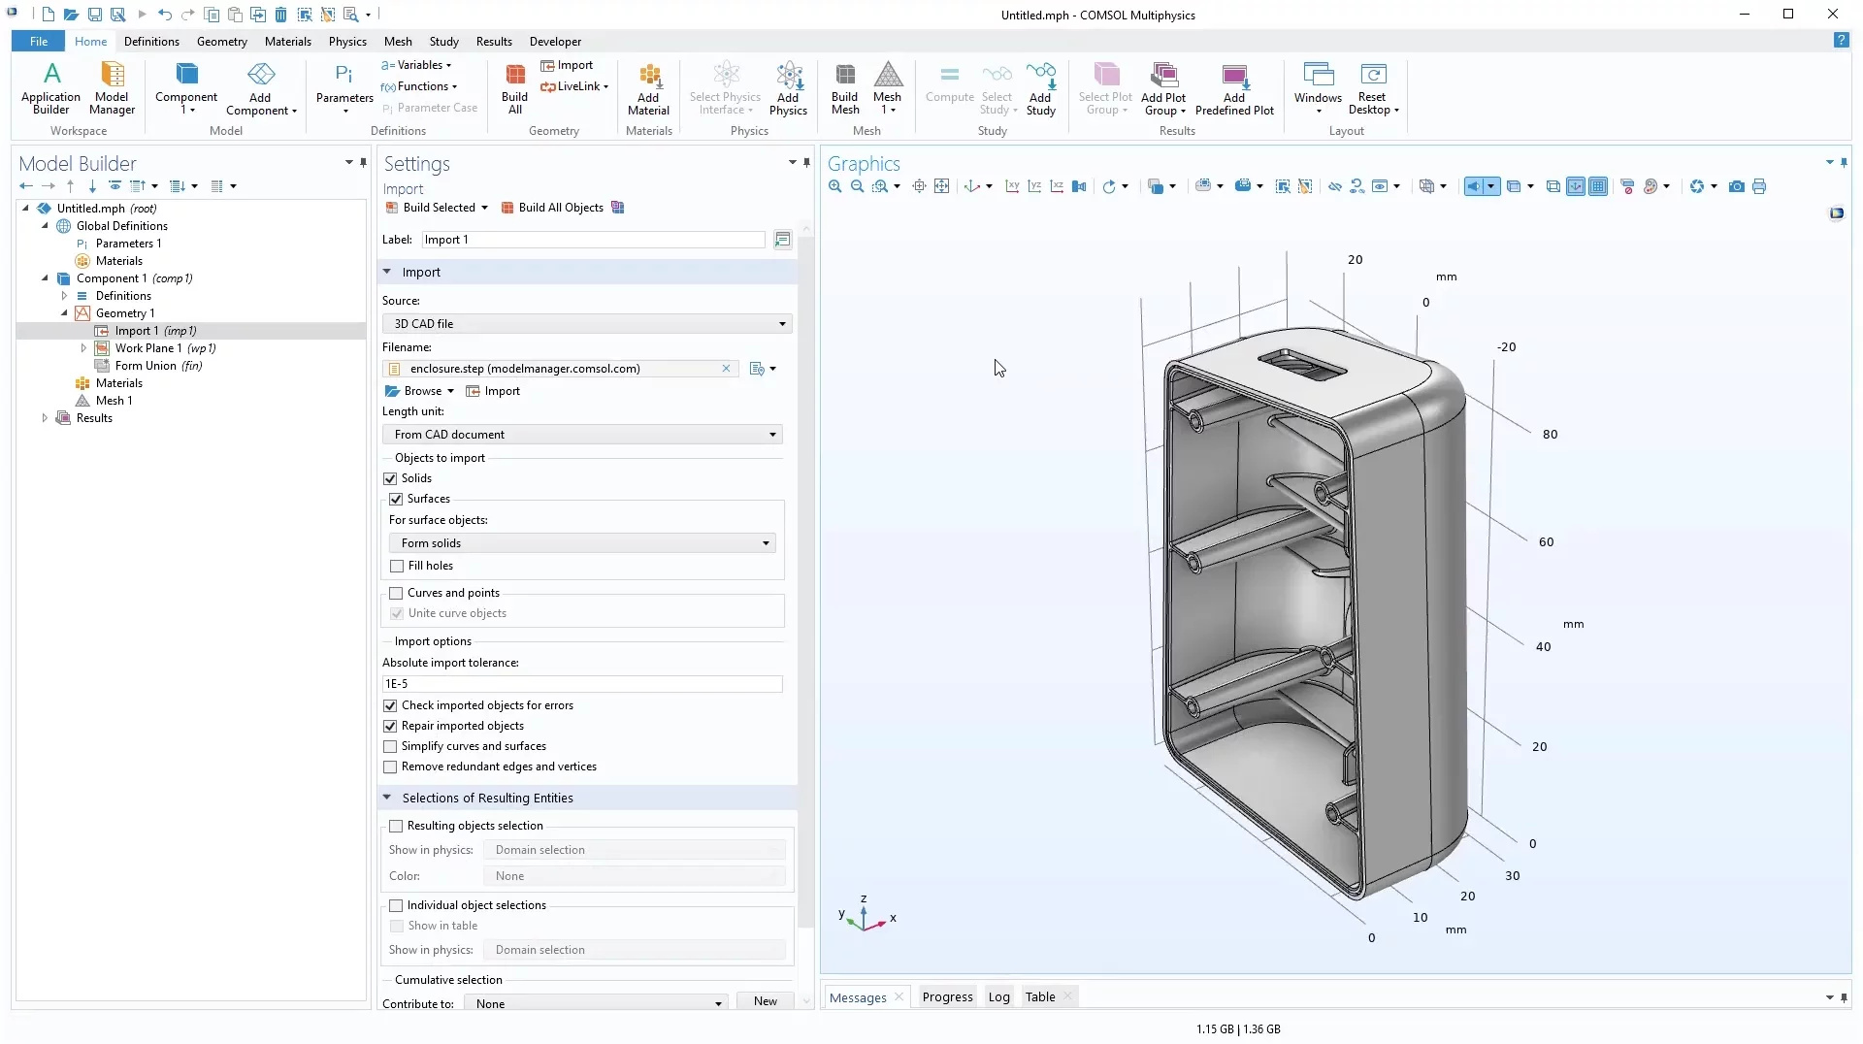1863x1044 pixels.
Task: Click Zoom In in Graphics toolbar
Action: coord(835,186)
